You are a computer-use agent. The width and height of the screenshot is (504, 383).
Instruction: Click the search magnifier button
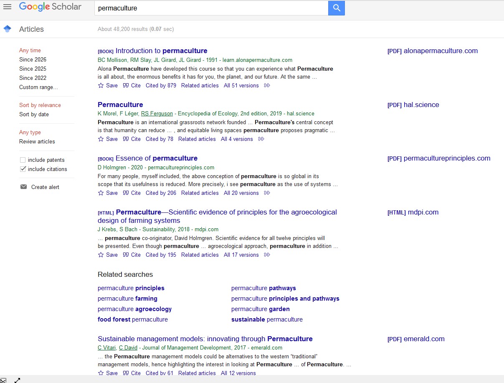336,8
